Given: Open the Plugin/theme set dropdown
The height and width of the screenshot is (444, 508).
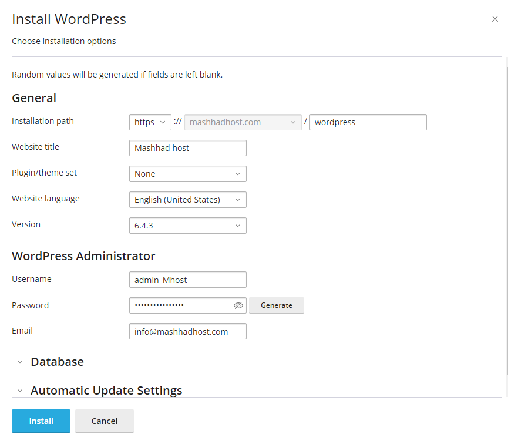Looking at the screenshot, I should 187,174.
